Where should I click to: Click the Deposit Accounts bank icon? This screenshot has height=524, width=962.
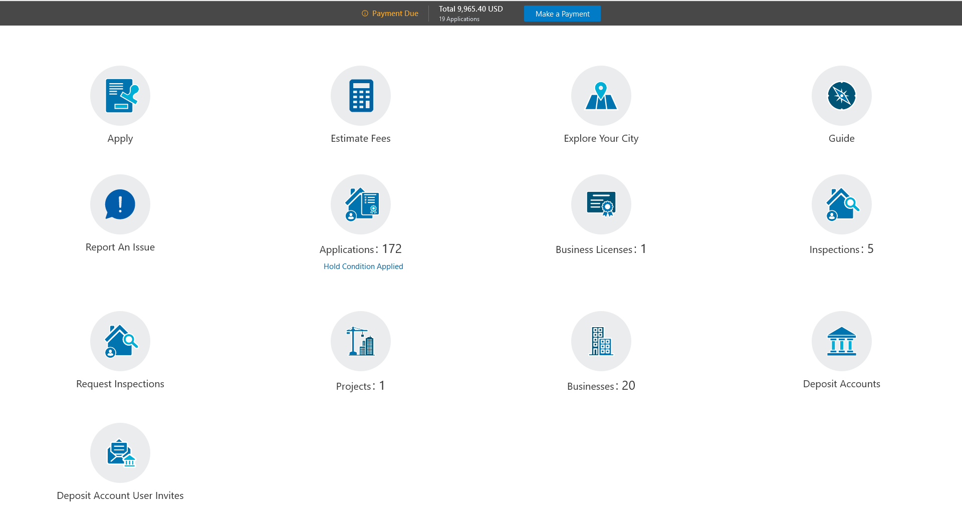pos(842,341)
